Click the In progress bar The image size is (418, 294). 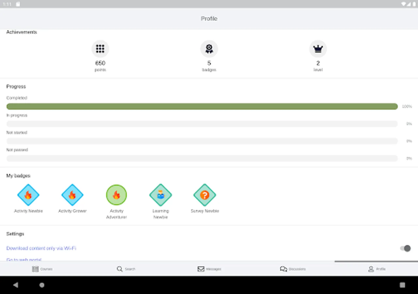click(x=202, y=124)
